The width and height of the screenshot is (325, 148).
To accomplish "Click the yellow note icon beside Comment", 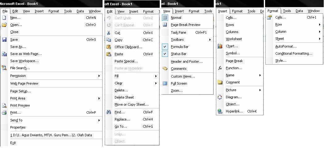I will pos(220,82).
